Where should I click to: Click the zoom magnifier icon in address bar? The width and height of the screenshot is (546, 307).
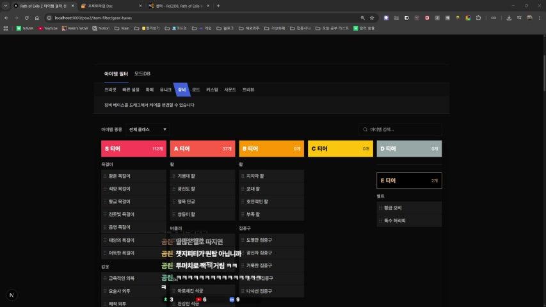pos(362,18)
